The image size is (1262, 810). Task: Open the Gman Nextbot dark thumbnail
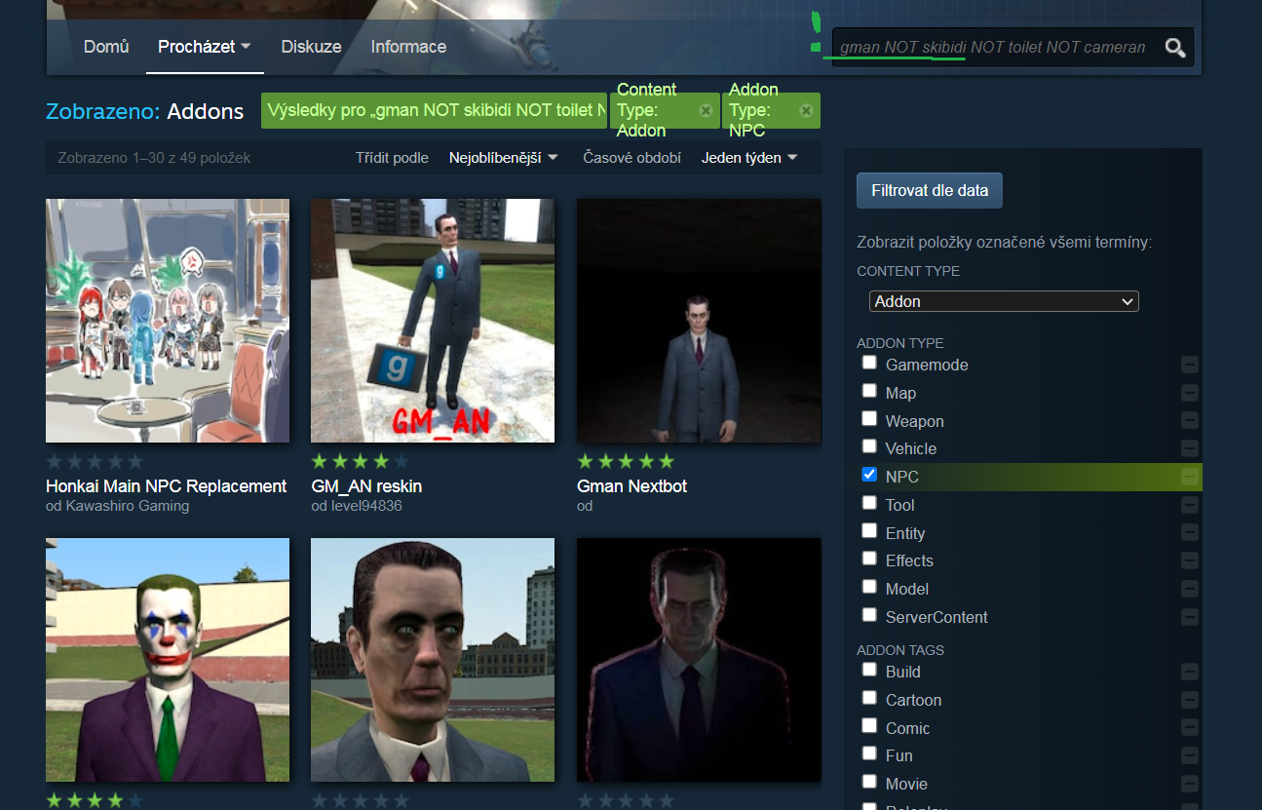(699, 321)
